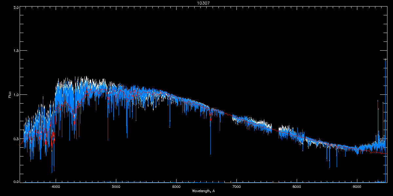Image resolution: width=393 pixels, height=196 pixels.
Task: Click the 9000 x-axis tick label
Action: (357, 187)
